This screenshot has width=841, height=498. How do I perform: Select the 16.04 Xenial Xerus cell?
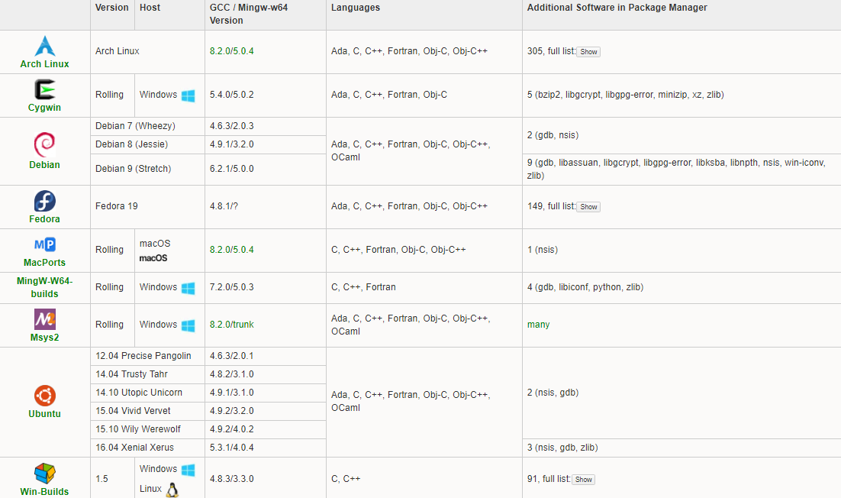coord(147,448)
